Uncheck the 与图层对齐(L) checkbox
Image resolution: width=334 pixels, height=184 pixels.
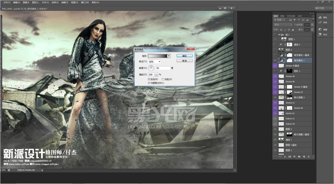click(149, 83)
